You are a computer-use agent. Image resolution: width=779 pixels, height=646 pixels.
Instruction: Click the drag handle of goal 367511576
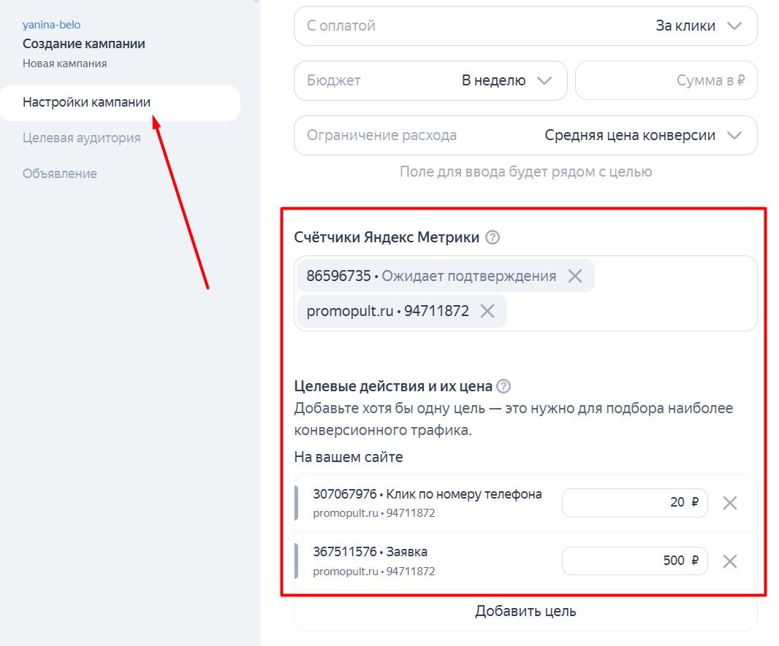[297, 561]
